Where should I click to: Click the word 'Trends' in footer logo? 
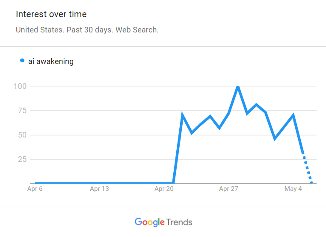179,222
